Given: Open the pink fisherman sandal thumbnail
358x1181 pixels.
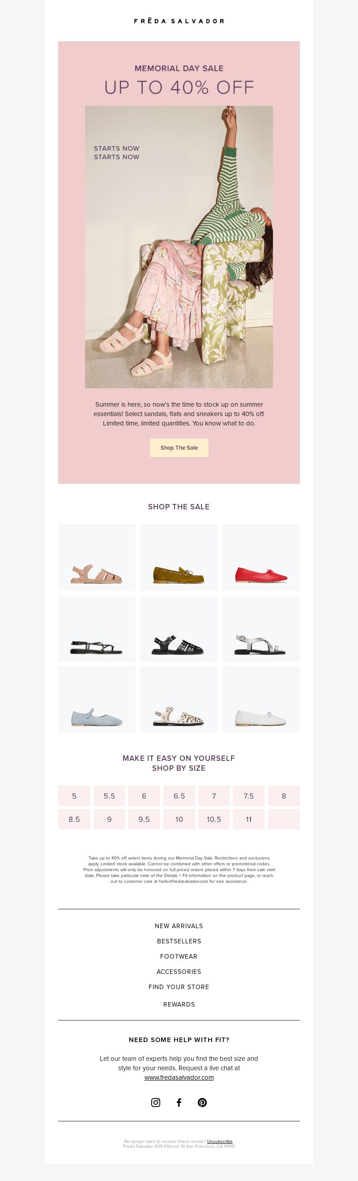Looking at the screenshot, I should pos(97,557).
